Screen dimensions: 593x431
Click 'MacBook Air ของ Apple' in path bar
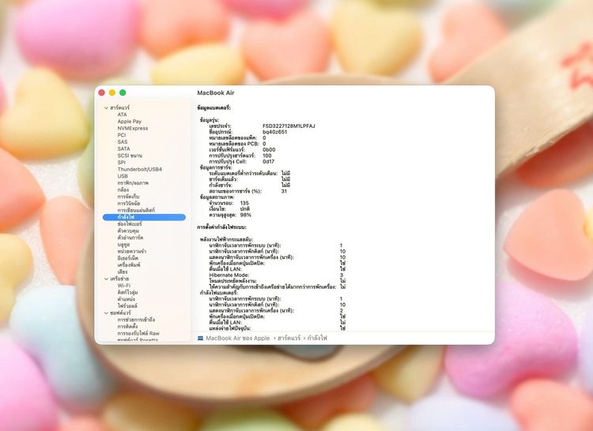[x=238, y=338]
